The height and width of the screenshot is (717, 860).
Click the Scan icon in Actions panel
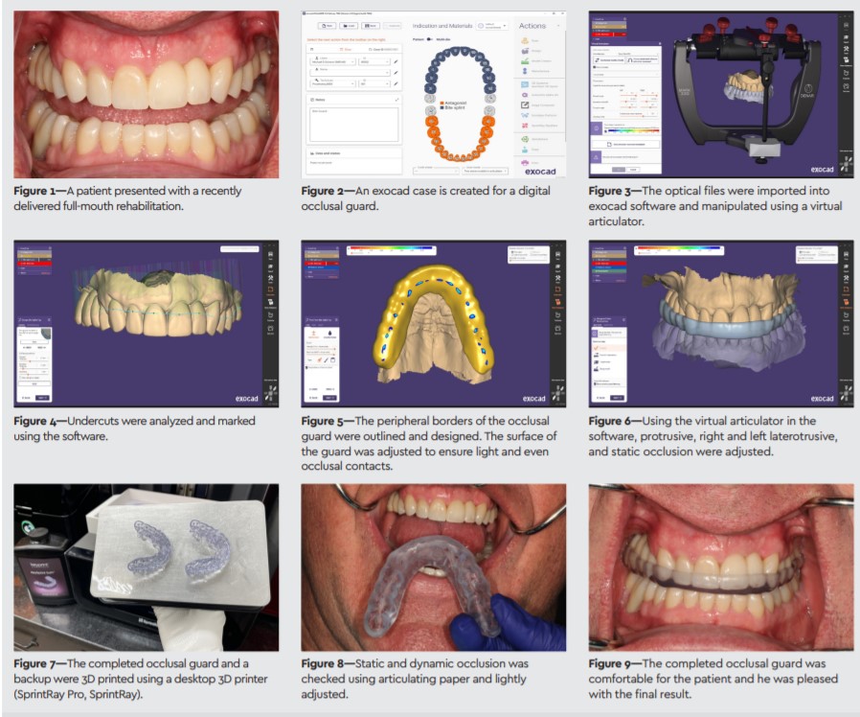[523, 41]
